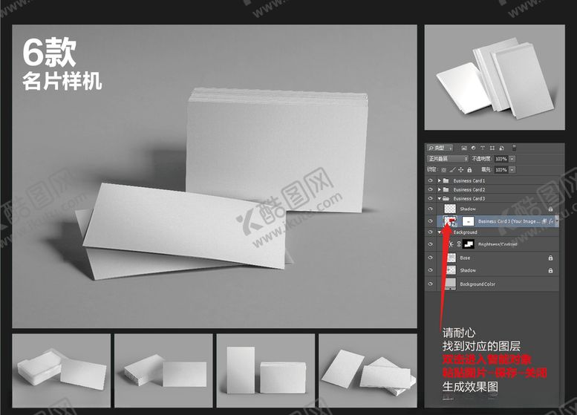
Task: Select the Brightness/Contrast adjustment layer
Action: click(x=495, y=244)
